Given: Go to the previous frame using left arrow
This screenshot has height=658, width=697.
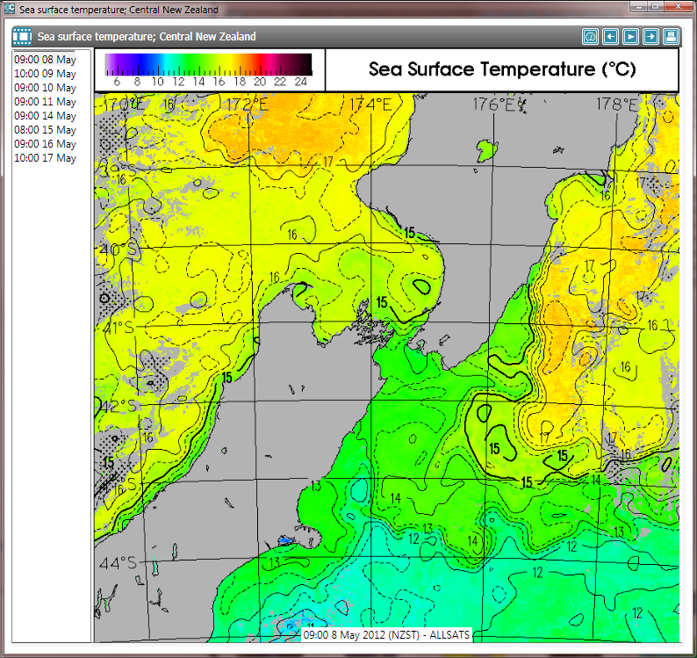Looking at the screenshot, I should (x=611, y=37).
